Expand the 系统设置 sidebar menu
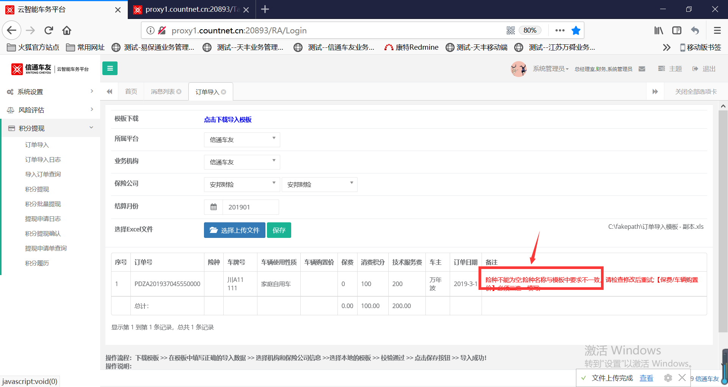This screenshot has height=387, width=728. tap(49, 92)
